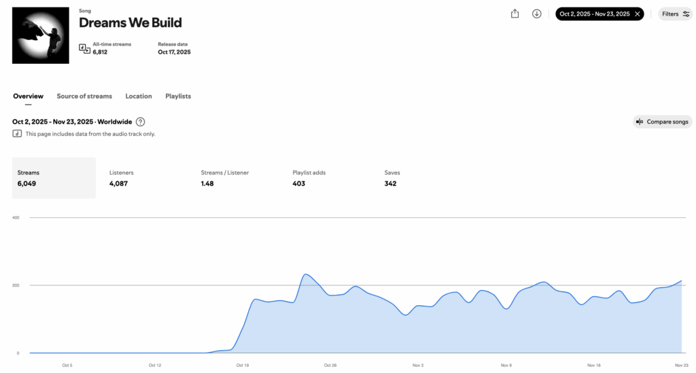The height and width of the screenshot is (373, 696).
Task: Switch to the Source of streams tab
Action: [84, 96]
